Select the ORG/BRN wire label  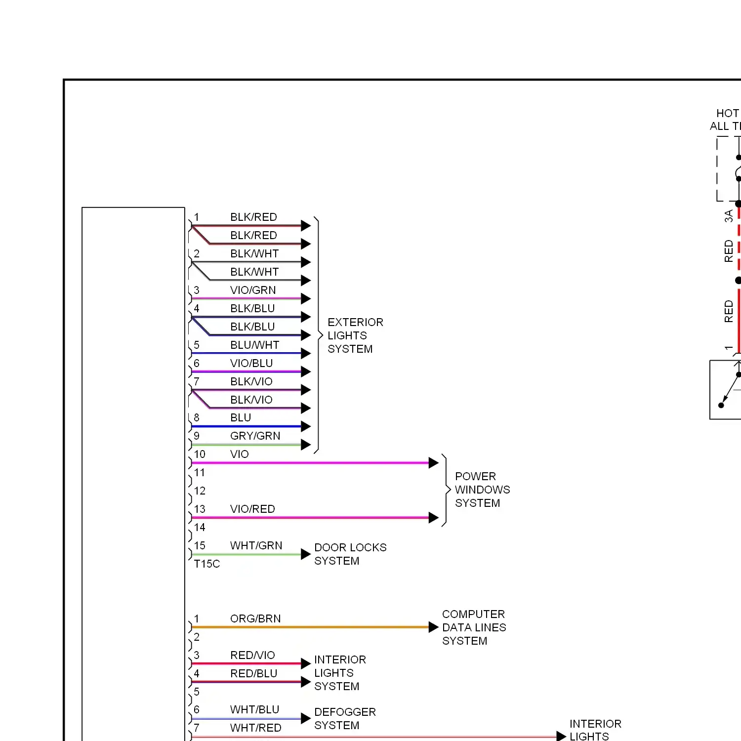point(255,618)
